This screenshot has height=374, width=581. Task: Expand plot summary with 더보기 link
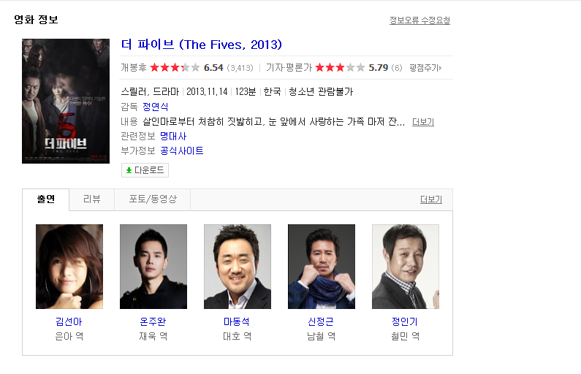pyautogui.click(x=423, y=122)
